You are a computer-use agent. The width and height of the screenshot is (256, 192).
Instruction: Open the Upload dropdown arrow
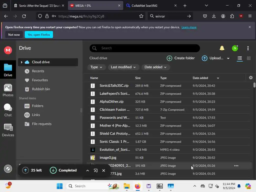pyautogui.click(x=228, y=58)
